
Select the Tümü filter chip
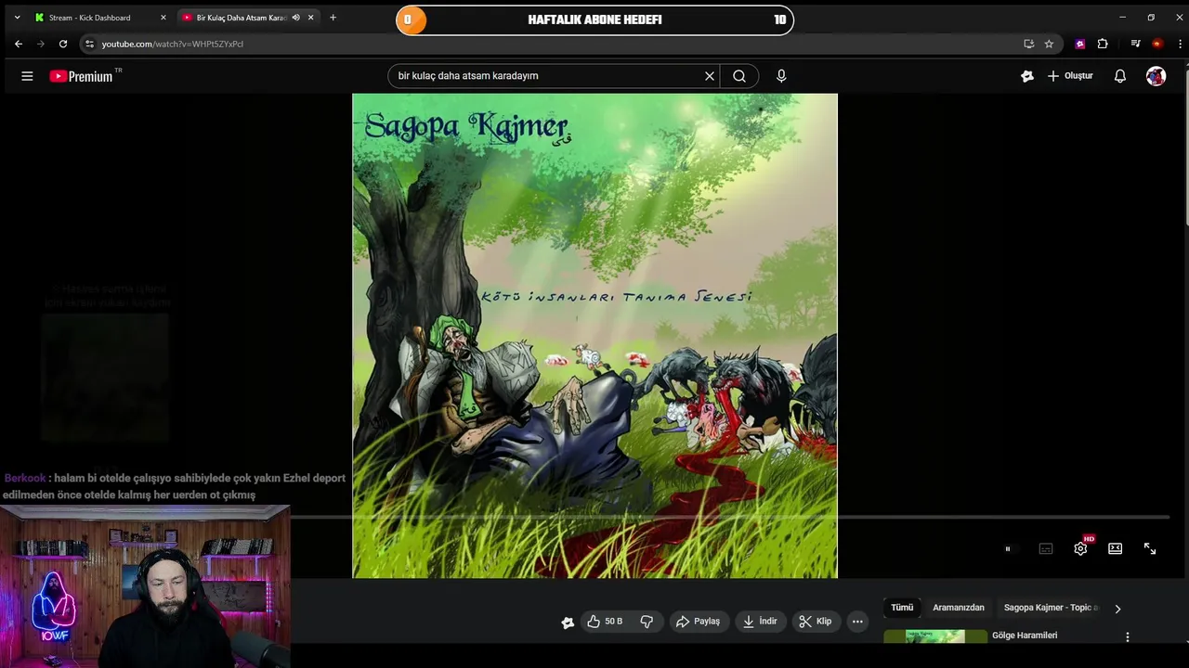(902, 608)
